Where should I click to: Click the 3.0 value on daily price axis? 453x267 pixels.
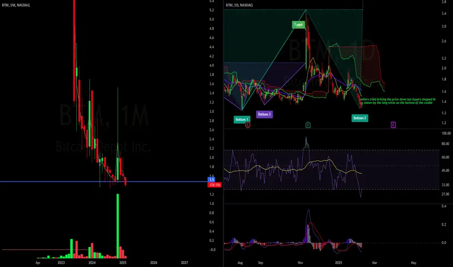(x=444, y=26)
